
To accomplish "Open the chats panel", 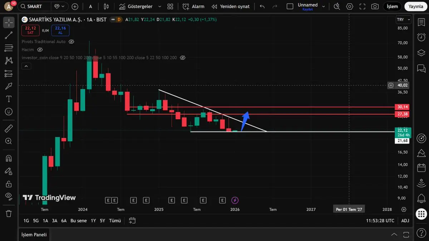I will [x=421, y=68].
